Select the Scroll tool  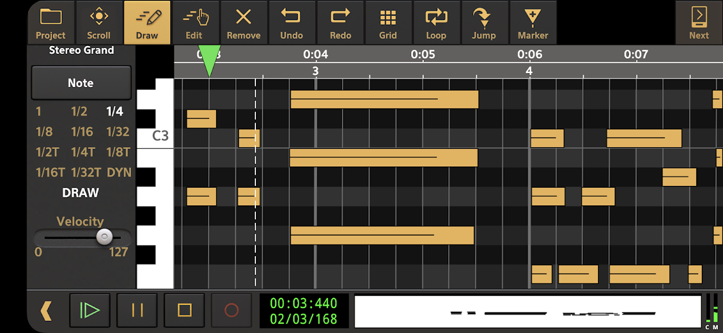[x=99, y=22]
